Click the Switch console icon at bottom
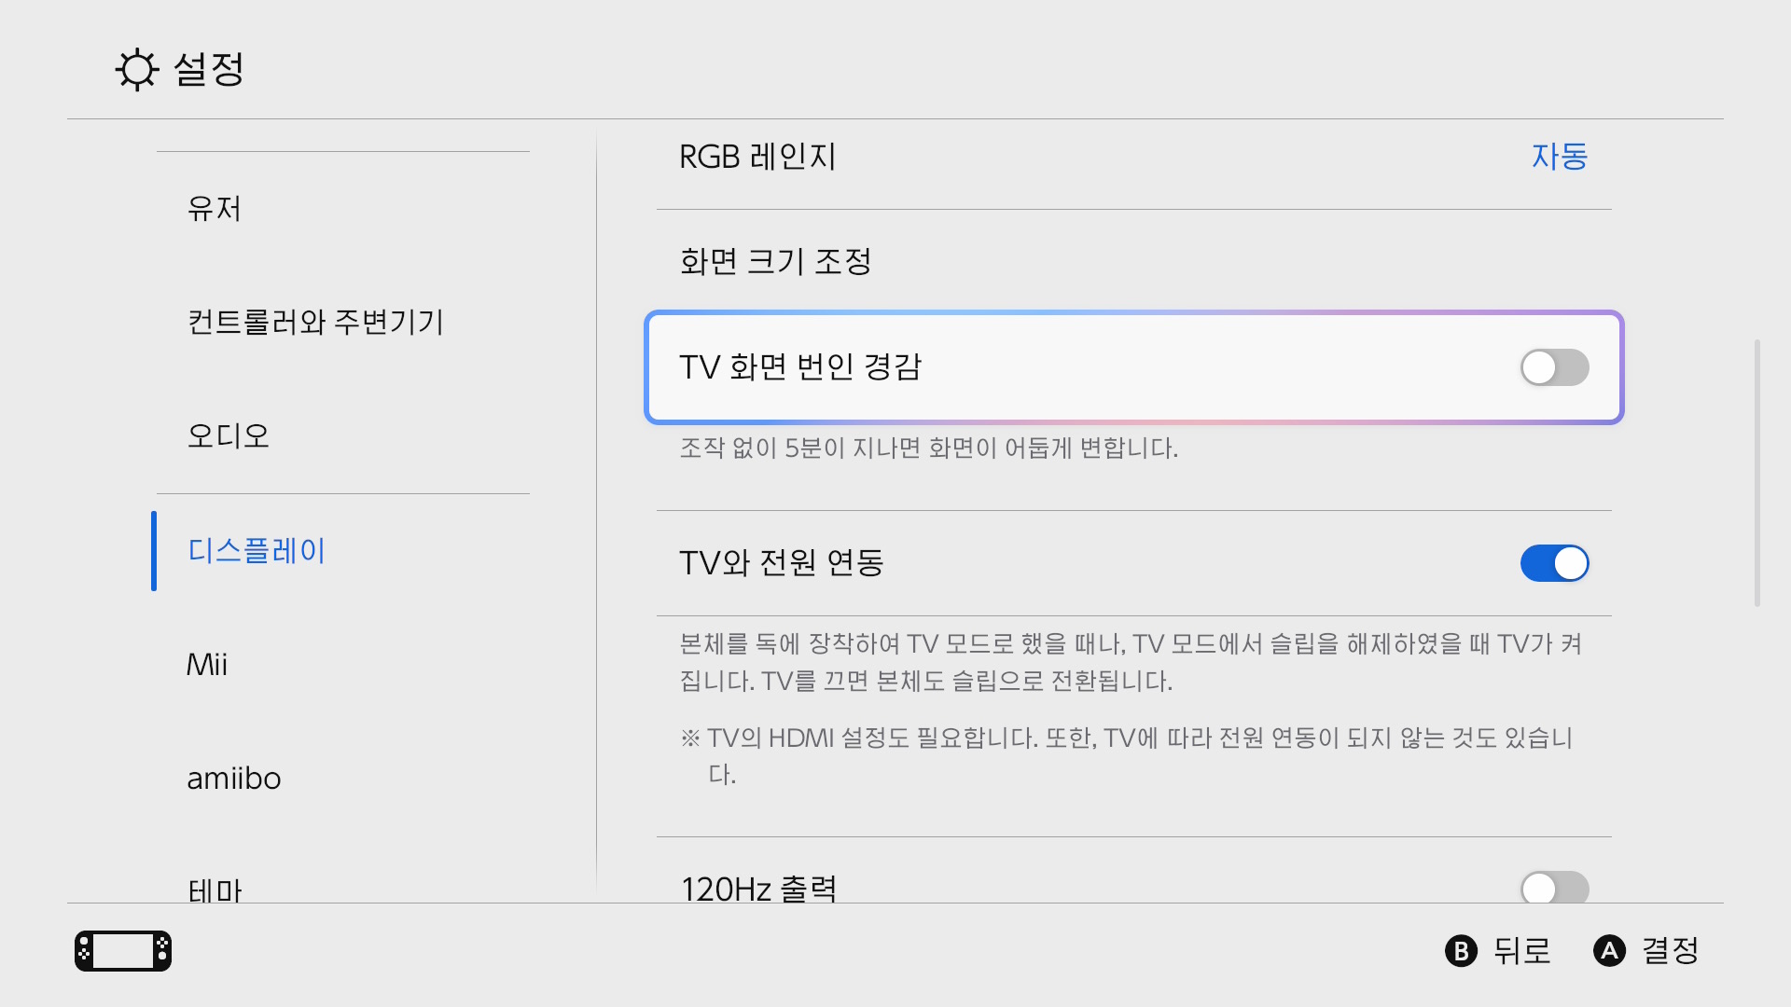Screen dimensions: 1791x1007 pos(122,950)
